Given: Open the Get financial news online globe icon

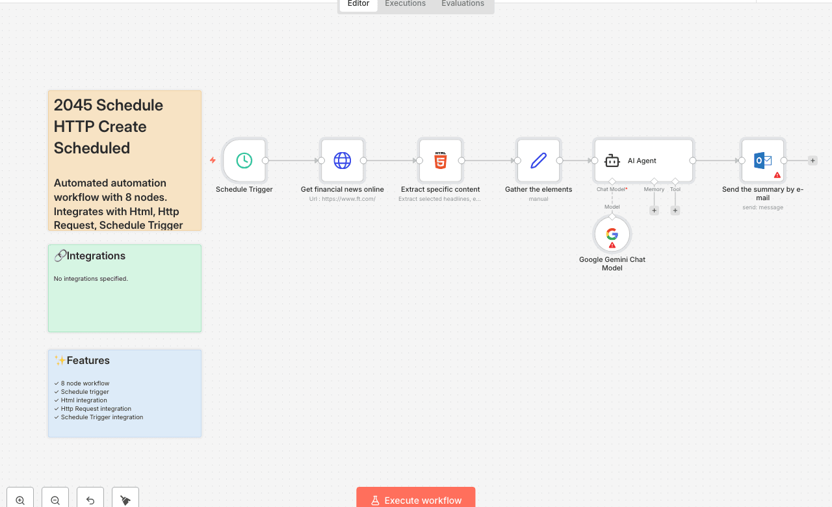Looking at the screenshot, I should tap(342, 160).
